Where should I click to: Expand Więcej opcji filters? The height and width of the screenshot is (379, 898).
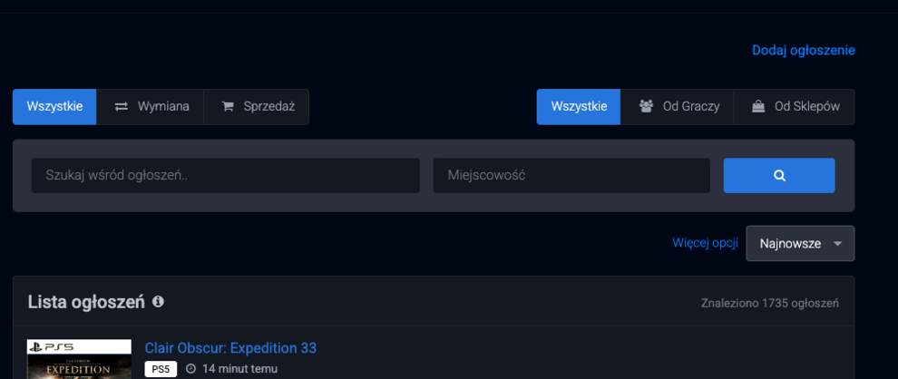point(705,244)
